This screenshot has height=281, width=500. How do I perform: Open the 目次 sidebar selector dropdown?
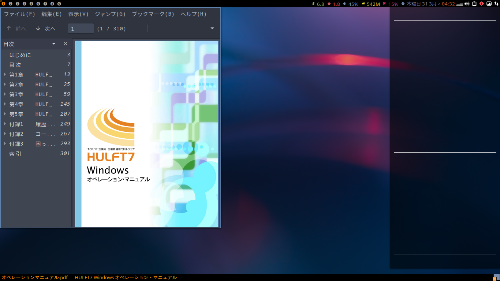click(x=54, y=44)
